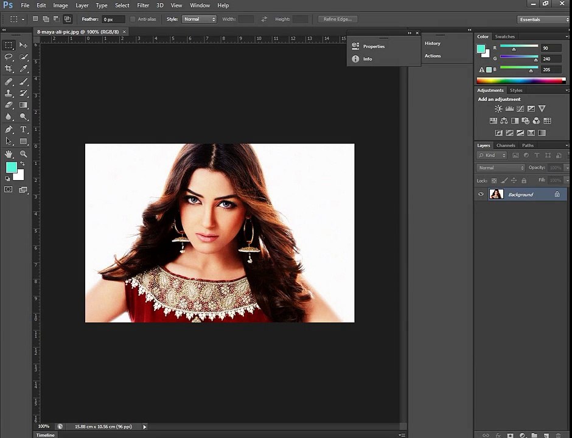Switch to the Channels tab

point(506,145)
